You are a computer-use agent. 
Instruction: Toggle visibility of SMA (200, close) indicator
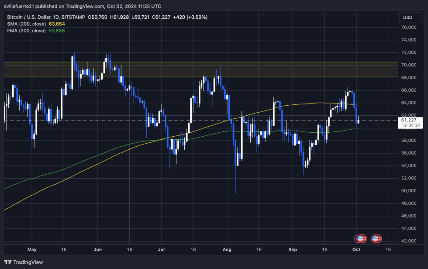tap(26, 24)
